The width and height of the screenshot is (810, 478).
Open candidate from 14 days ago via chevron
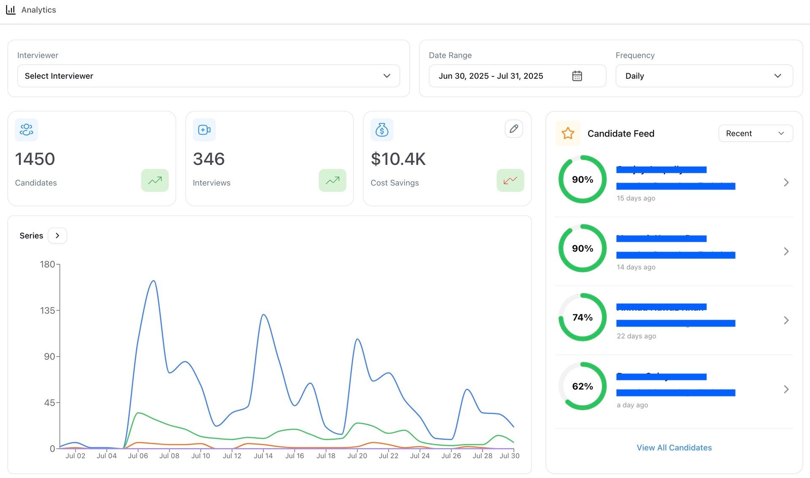[786, 251]
